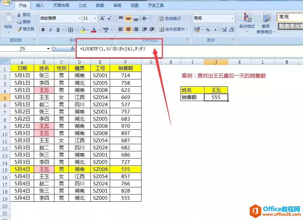
Task: Select the 常规 cell style
Action: [290, 17]
